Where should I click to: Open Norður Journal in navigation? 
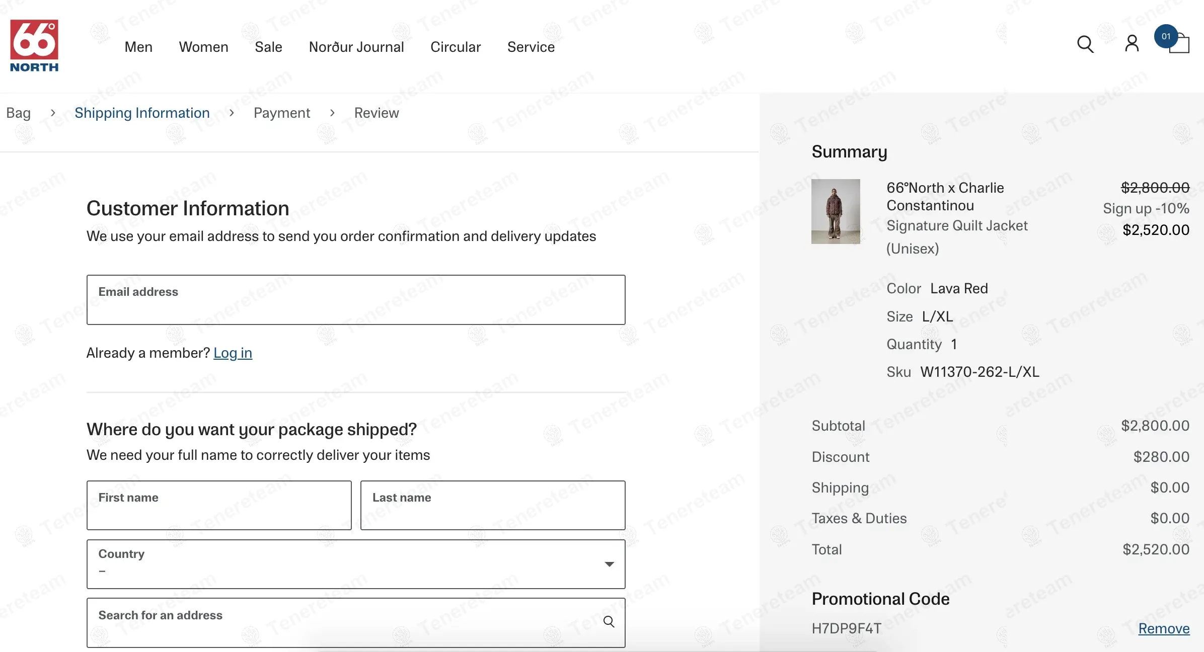tap(356, 47)
